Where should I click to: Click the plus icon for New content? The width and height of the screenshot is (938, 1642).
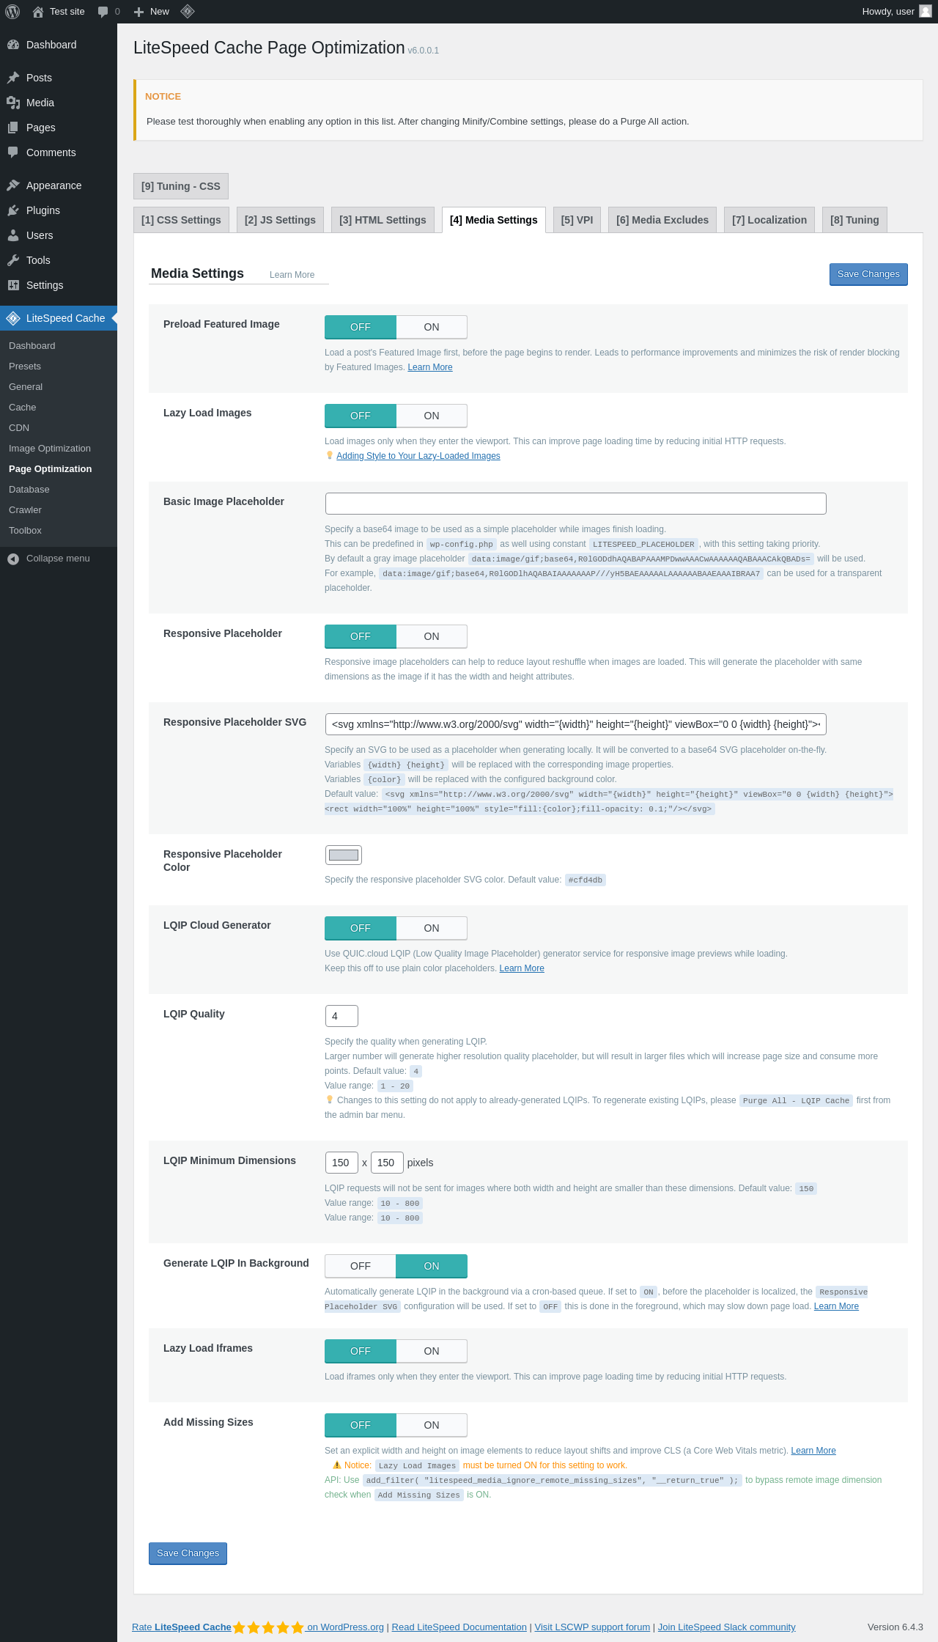tap(139, 12)
